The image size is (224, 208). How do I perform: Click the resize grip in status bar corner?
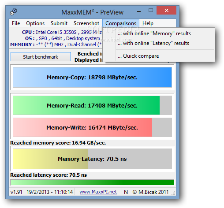[173, 193]
